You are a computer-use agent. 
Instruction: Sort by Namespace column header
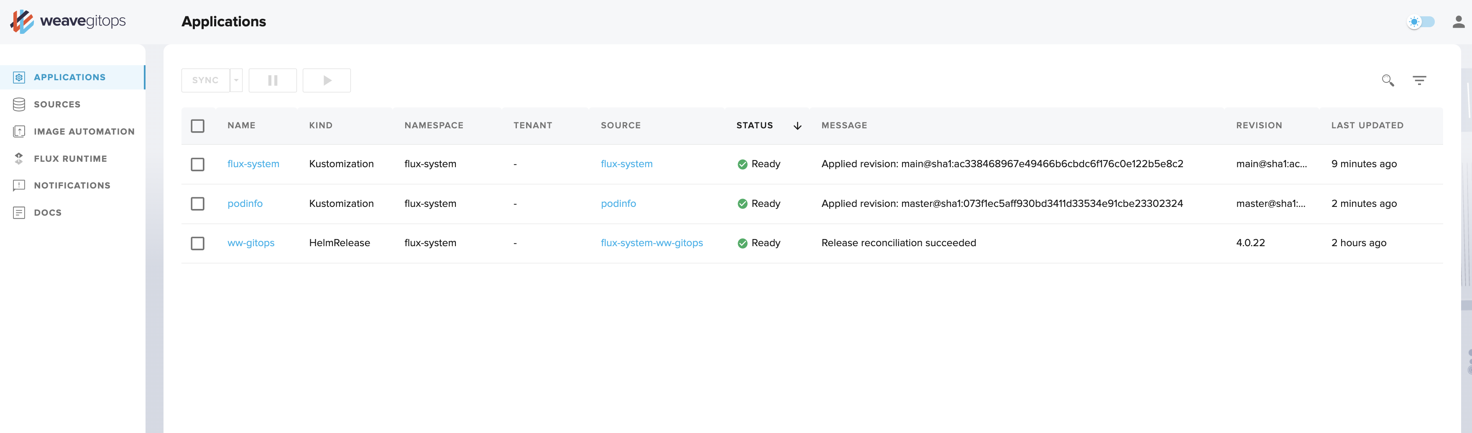pyautogui.click(x=434, y=125)
